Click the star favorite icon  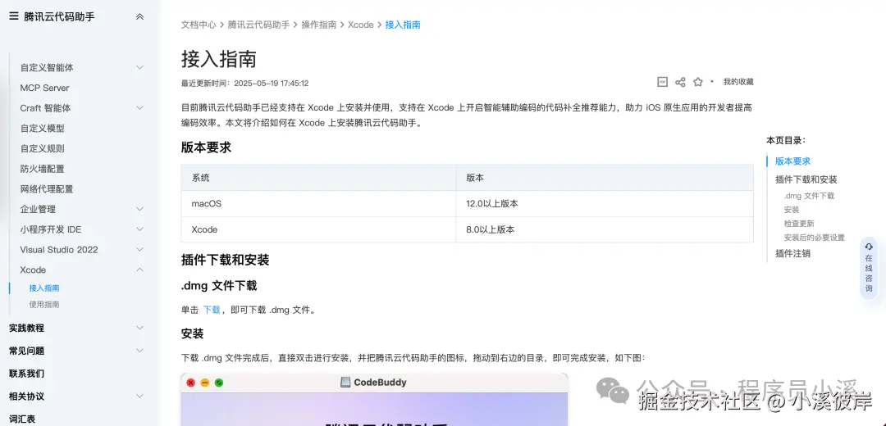[698, 82]
